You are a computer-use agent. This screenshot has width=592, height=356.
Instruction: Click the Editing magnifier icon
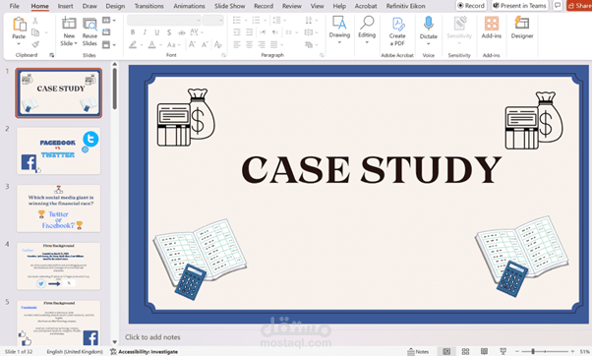pos(367,23)
